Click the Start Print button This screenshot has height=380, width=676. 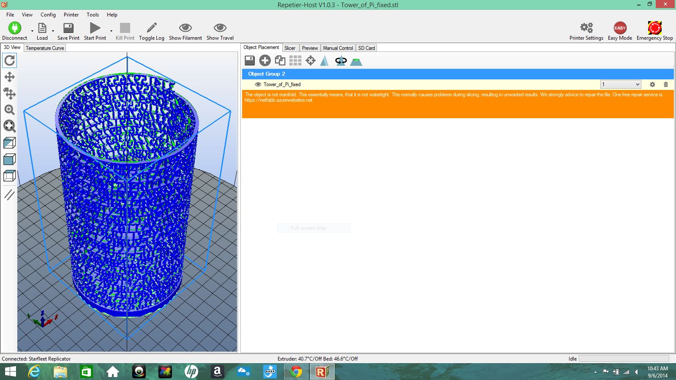95,31
